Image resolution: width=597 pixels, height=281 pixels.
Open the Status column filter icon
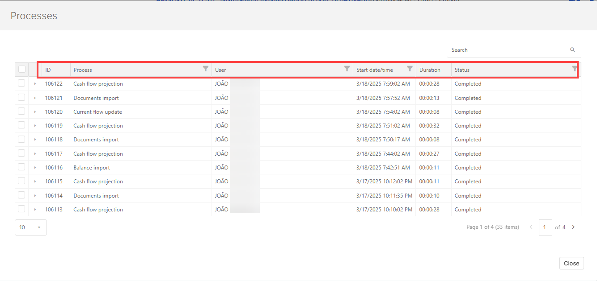(x=574, y=69)
